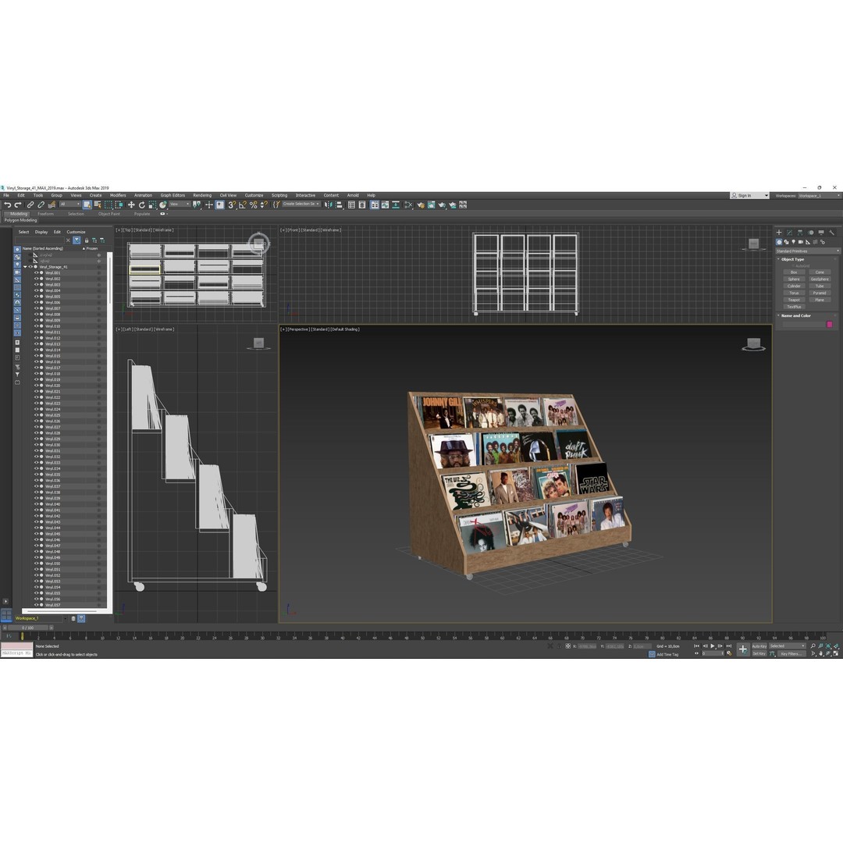
Task: Select the Helpers category icon
Action: pyautogui.click(x=808, y=242)
